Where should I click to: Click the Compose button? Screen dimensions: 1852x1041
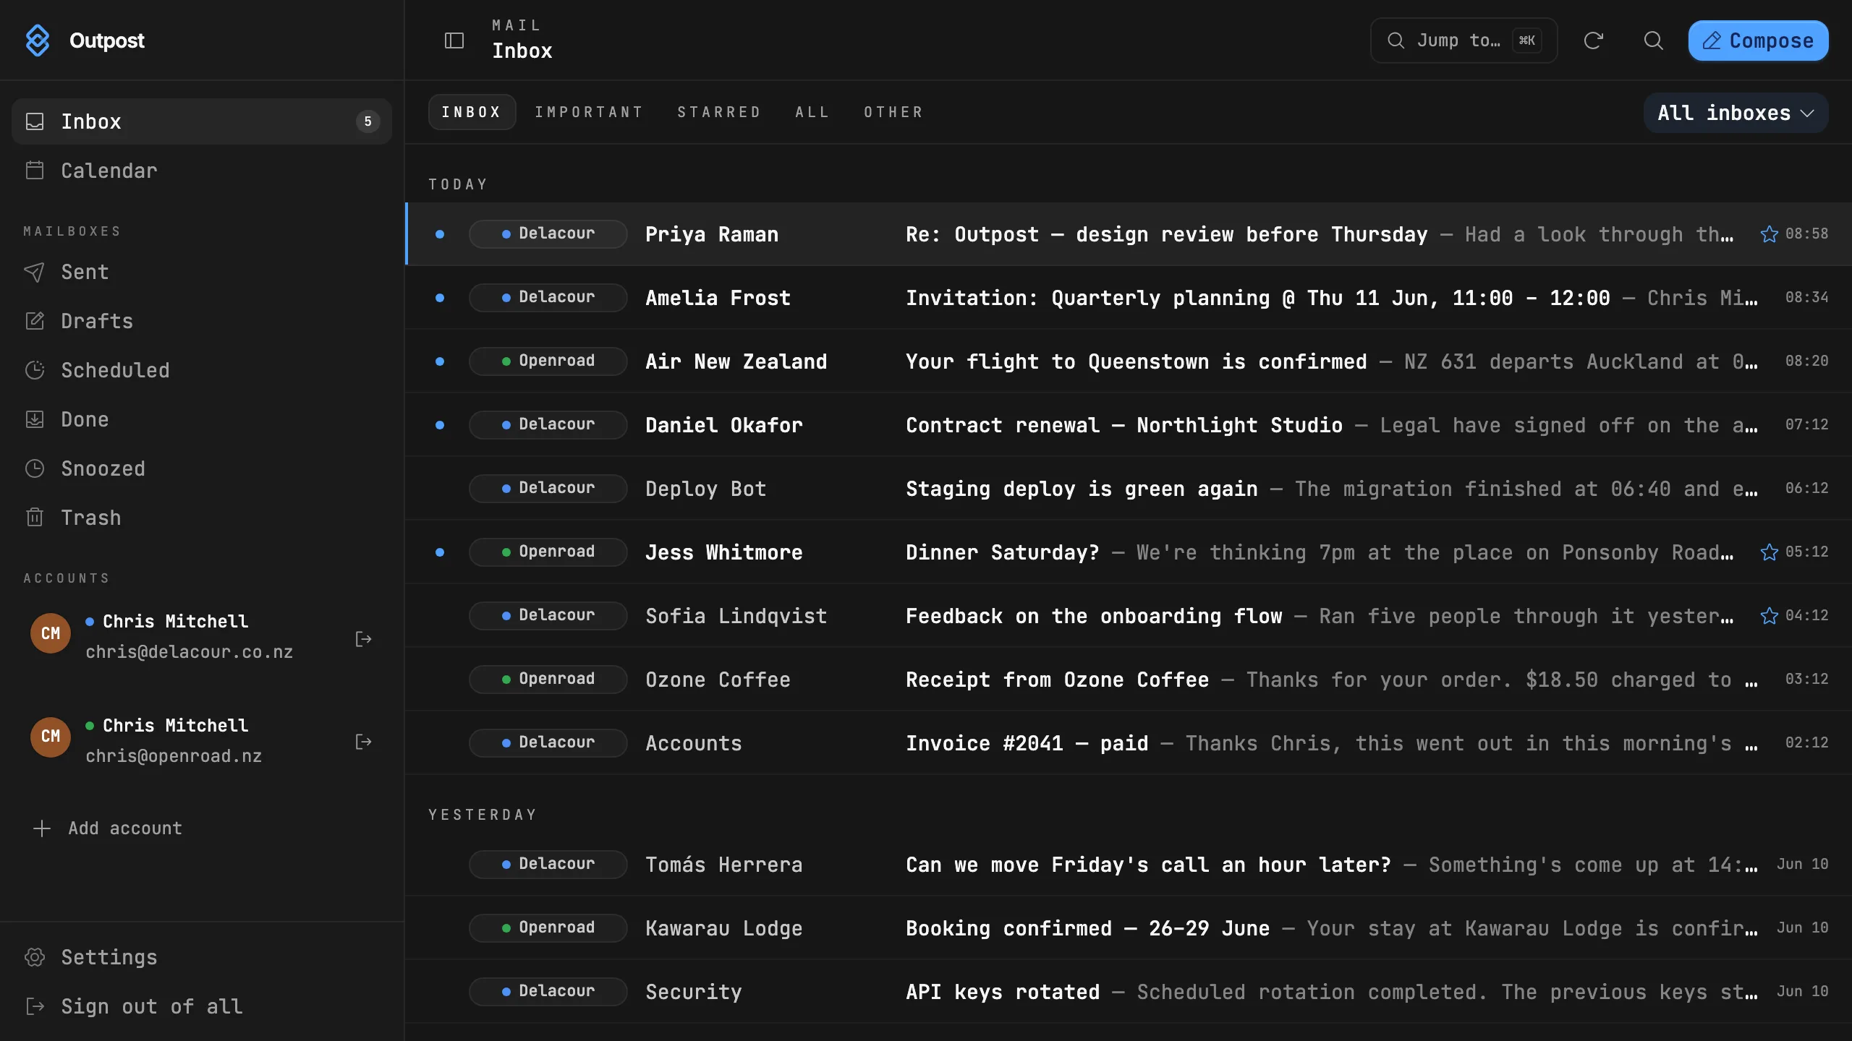point(1758,40)
